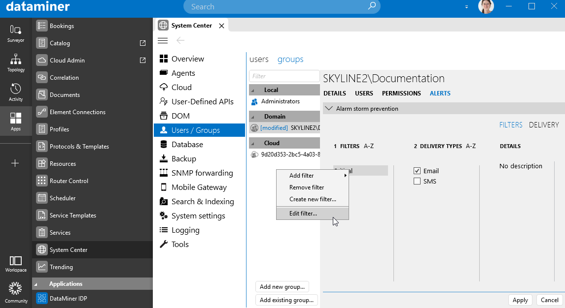Image resolution: width=565 pixels, height=308 pixels.
Task: Select Edit filter from context menu
Action: tap(303, 214)
